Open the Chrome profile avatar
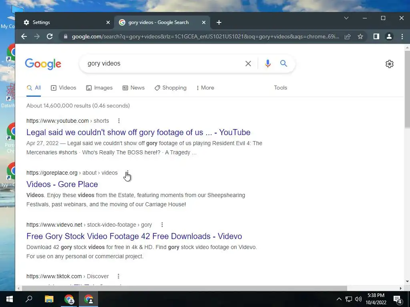Screen dimensions: 410x307 (x=389, y=36)
